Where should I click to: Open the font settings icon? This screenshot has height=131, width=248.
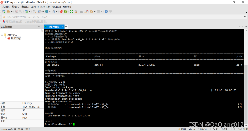(53, 12)
